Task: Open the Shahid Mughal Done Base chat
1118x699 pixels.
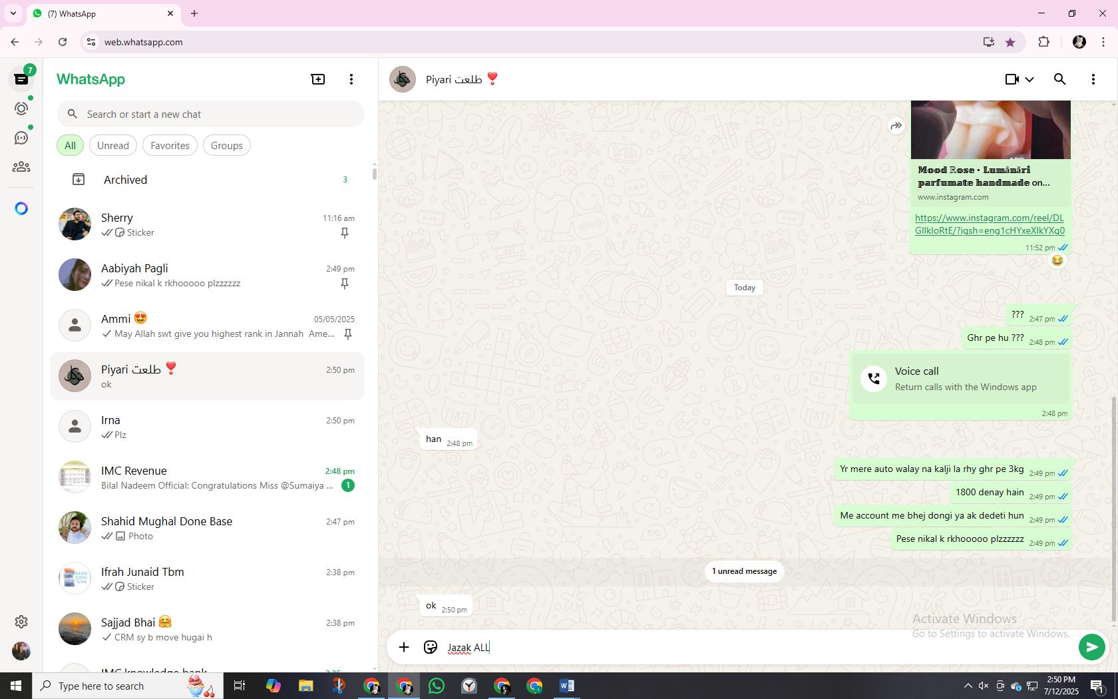Action: [208, 528]
